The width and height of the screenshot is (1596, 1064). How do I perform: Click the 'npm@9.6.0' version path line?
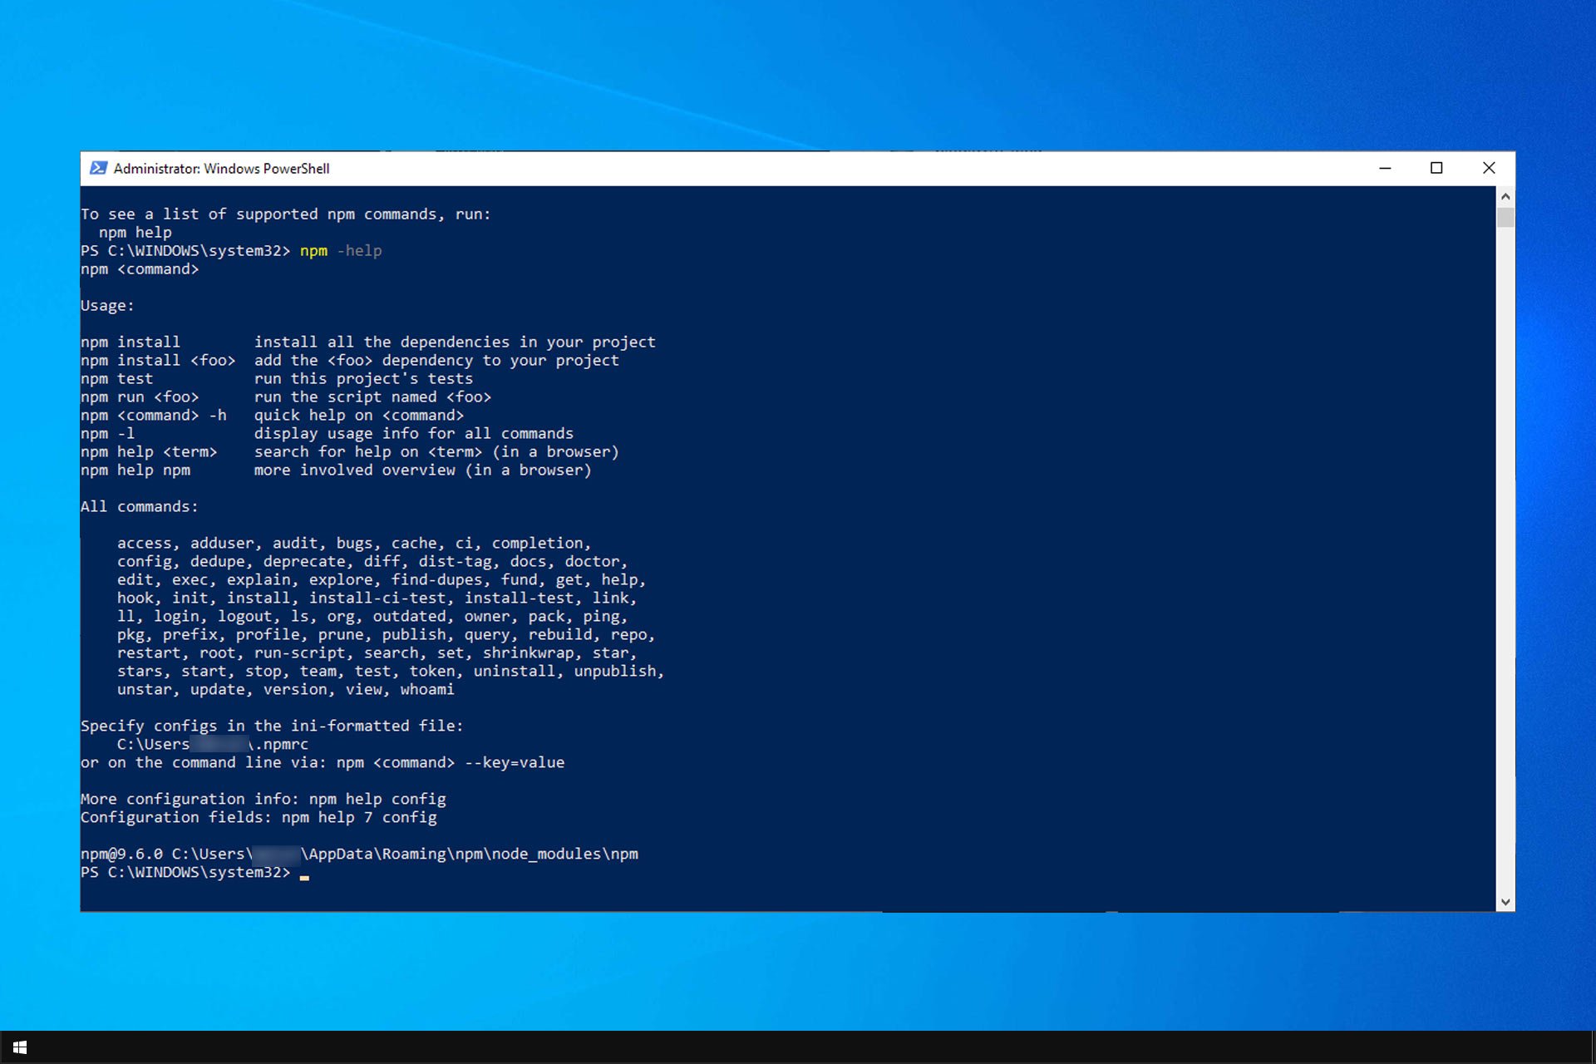(x=359, y=855)
